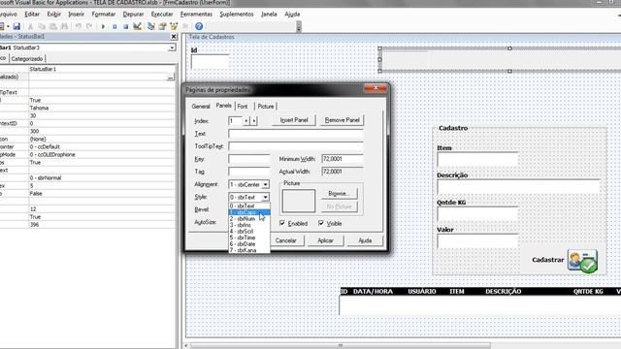Redo the action in the toolbar

click(x=89, y=26)
